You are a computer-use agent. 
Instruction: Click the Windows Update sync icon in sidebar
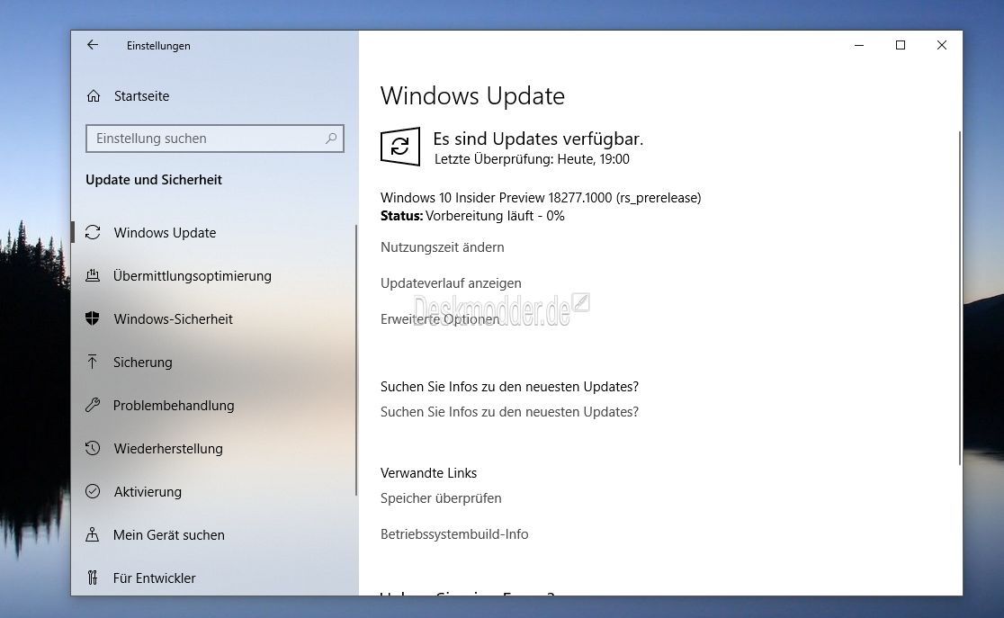93,233
